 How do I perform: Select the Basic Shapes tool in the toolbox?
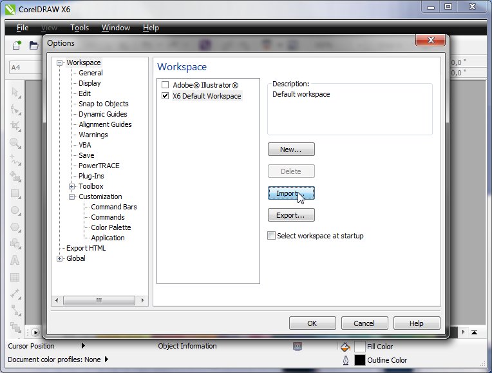[15, 244]
